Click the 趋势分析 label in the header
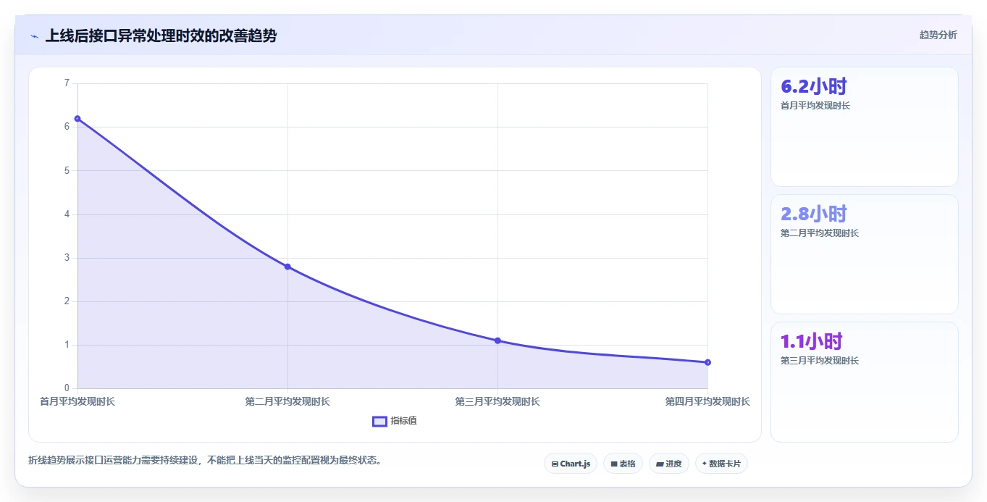The height and width of the screenshot is (502, 987). pyautogui.click(x=938, y=35)
